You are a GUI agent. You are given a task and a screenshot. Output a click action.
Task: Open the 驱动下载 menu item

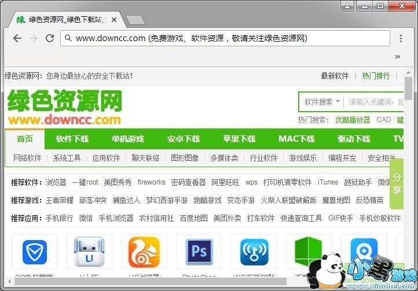click(354, 139)
